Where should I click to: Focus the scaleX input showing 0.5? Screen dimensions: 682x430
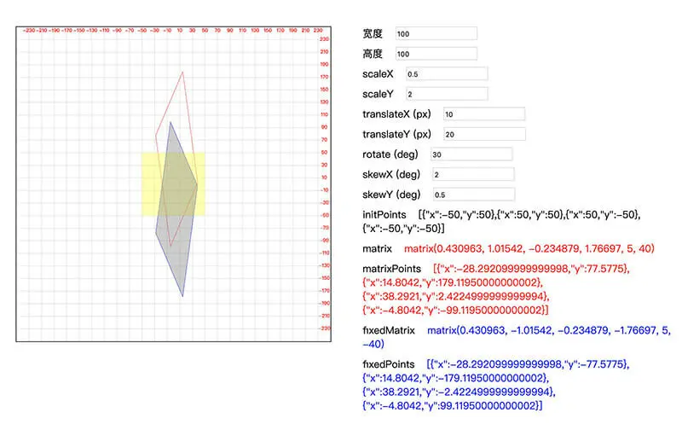[x=447, y=74]
